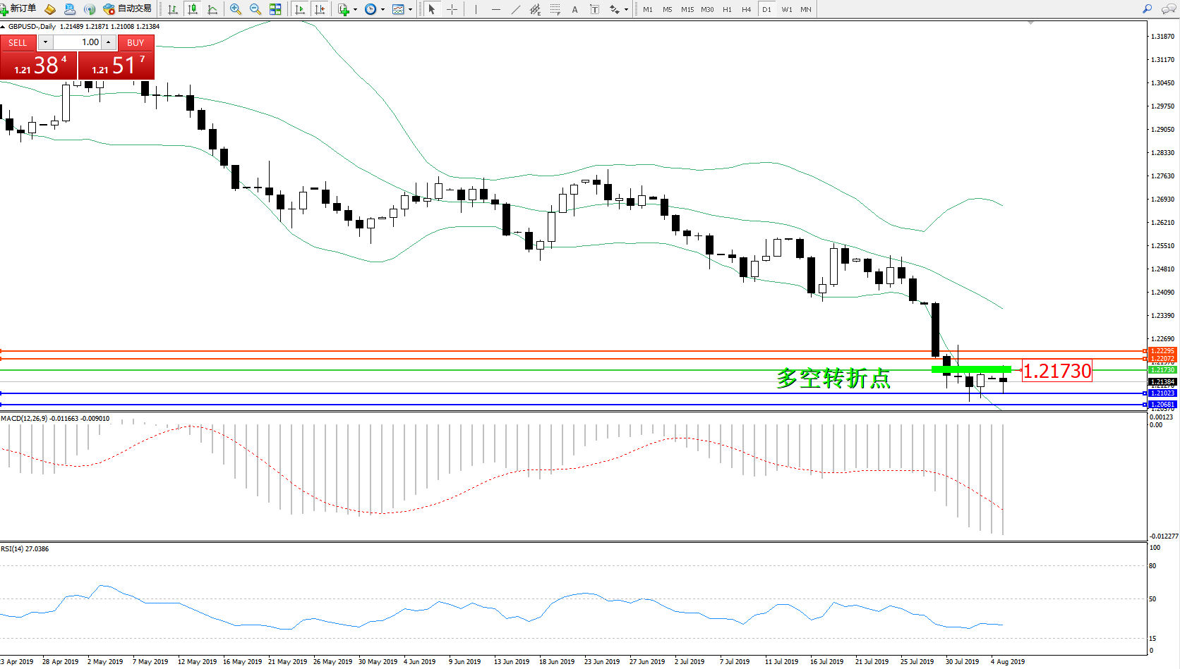The height and width of the screenshot is (669, 1180).
Task: Pick the horizontal line drawing tool
Action: tap(496, 9)
